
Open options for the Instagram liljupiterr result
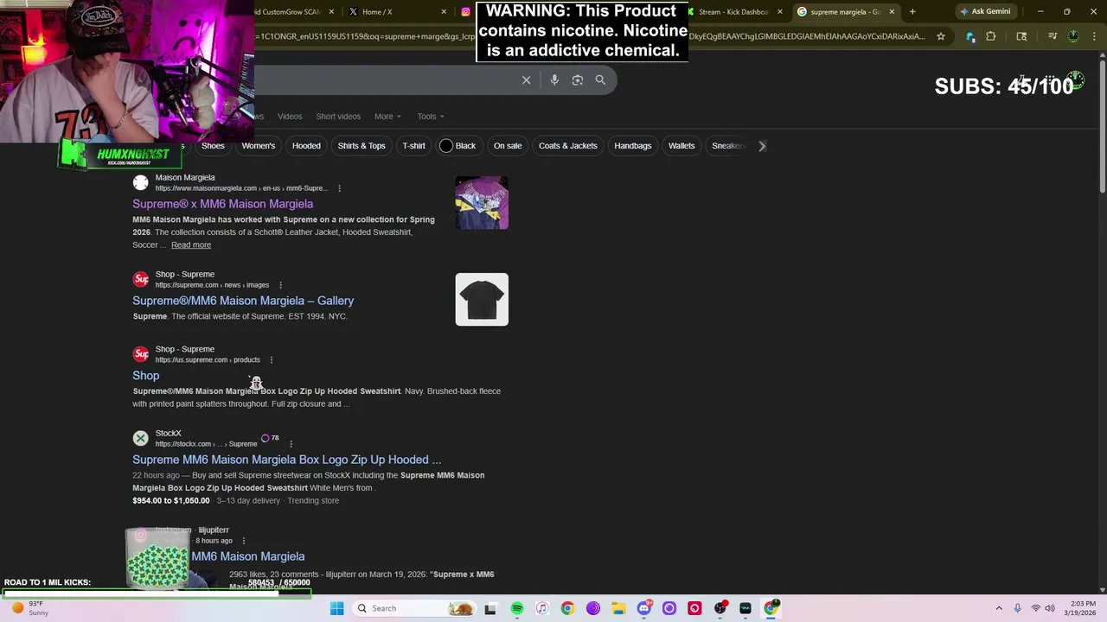pos(243,541)
